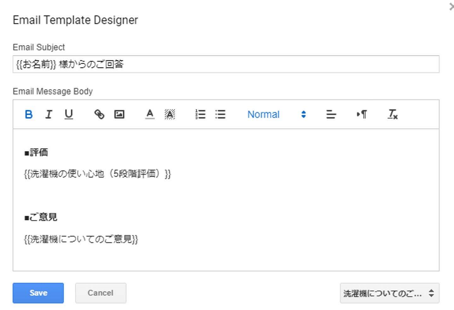This screenshot has height=310, width=454.
Task: Save the email template
Action: [38, 293]
